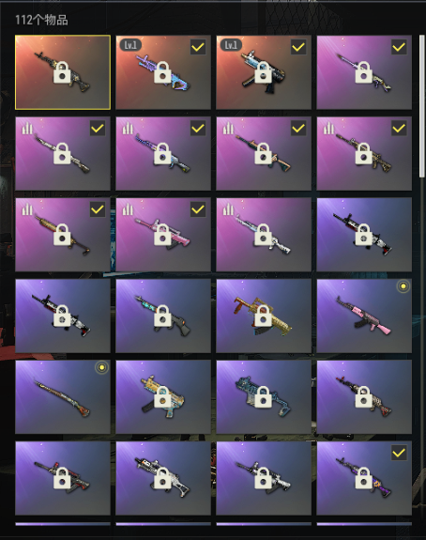Select the pink AKM skin
This screenshot has width=426, height=540.
(x=364, y=316)
